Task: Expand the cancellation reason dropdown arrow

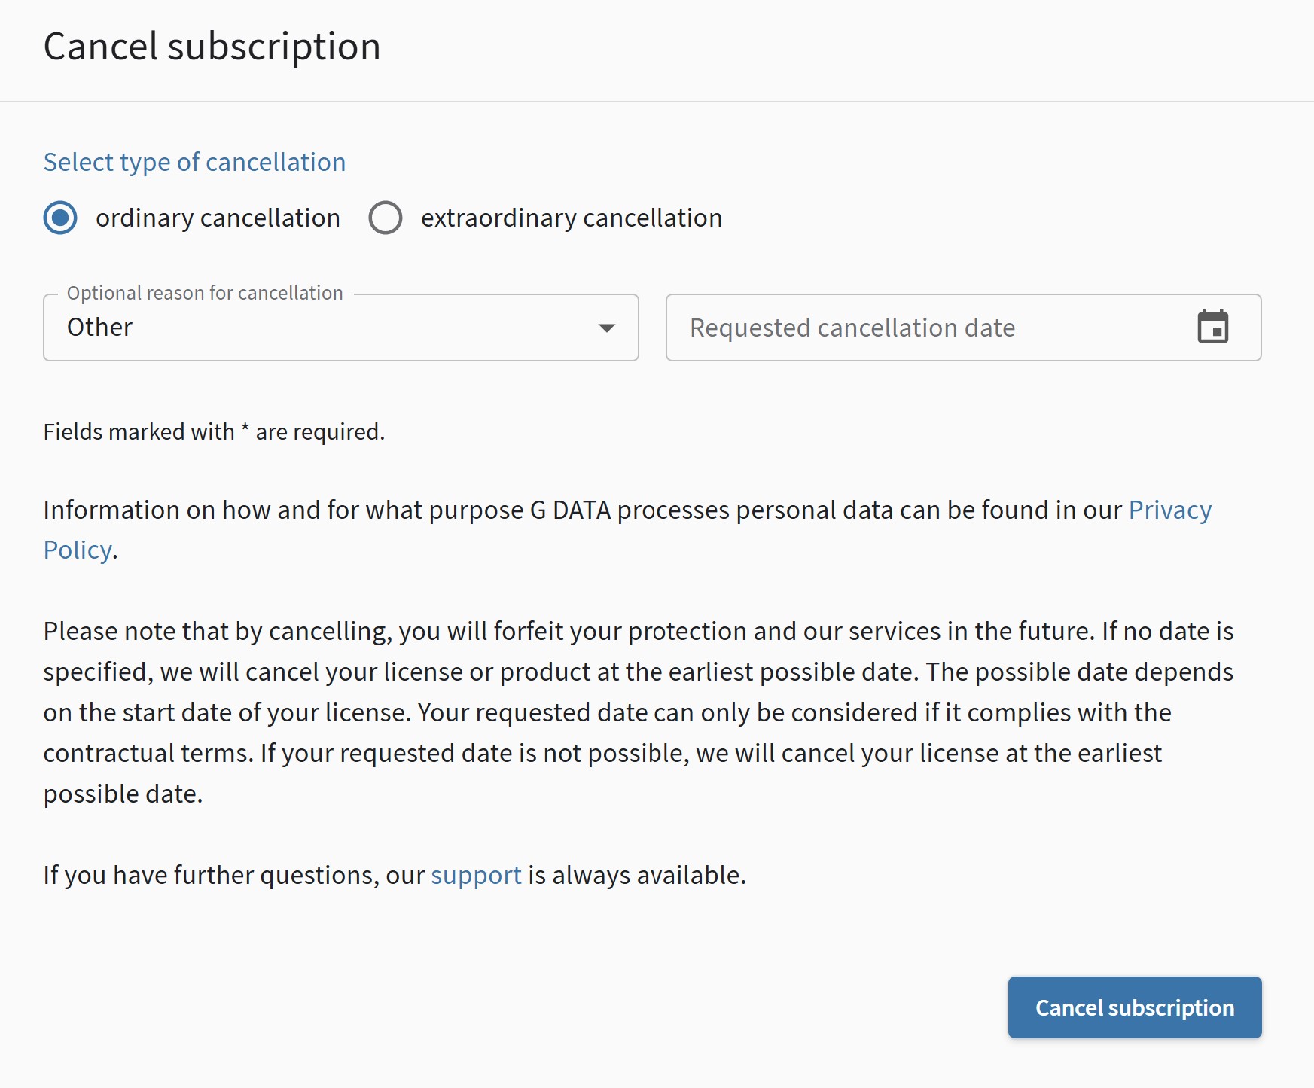Action: 606,328
